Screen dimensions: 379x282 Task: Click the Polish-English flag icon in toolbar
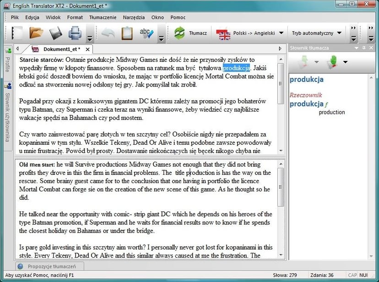223,34
